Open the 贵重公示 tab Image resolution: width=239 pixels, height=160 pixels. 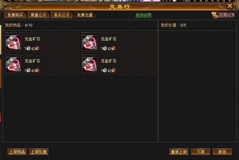coord(38,15)
